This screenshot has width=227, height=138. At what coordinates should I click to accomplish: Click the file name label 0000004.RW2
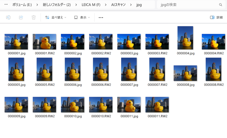[x=214, y=53]
